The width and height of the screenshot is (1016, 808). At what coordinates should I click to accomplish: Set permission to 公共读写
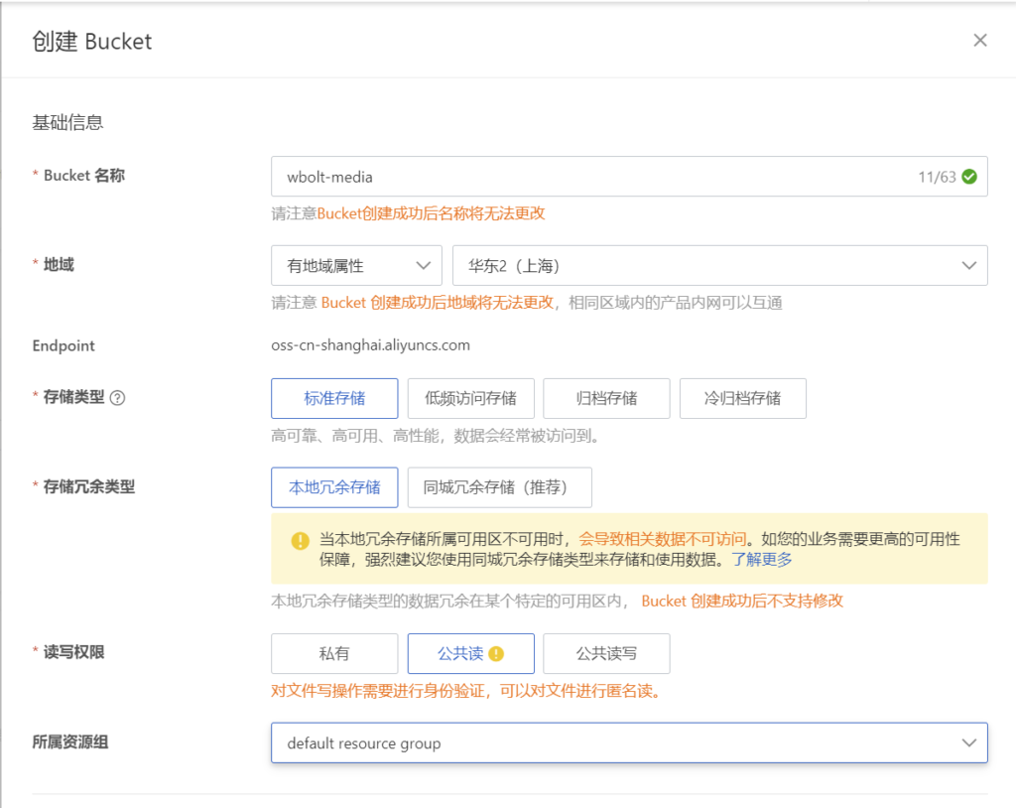[x=606, y=654]
